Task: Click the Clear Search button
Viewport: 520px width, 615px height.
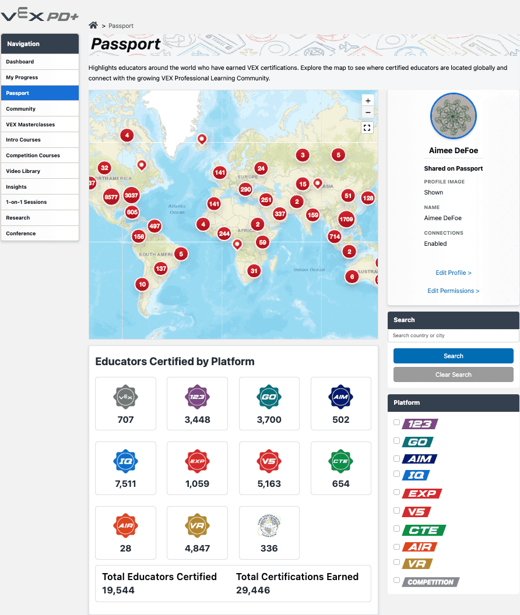Action: (x=453, y=374)
